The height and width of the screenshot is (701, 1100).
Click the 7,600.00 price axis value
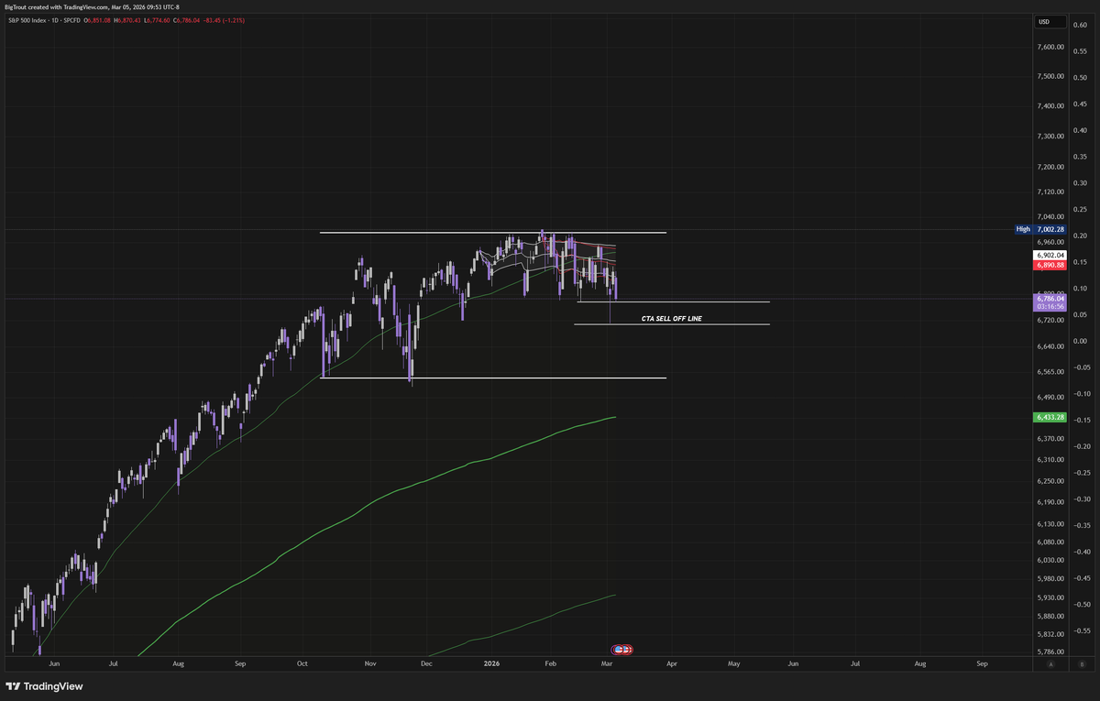(1050, 48)
